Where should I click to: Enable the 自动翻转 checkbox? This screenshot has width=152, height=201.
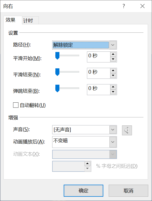coord(16,105)
